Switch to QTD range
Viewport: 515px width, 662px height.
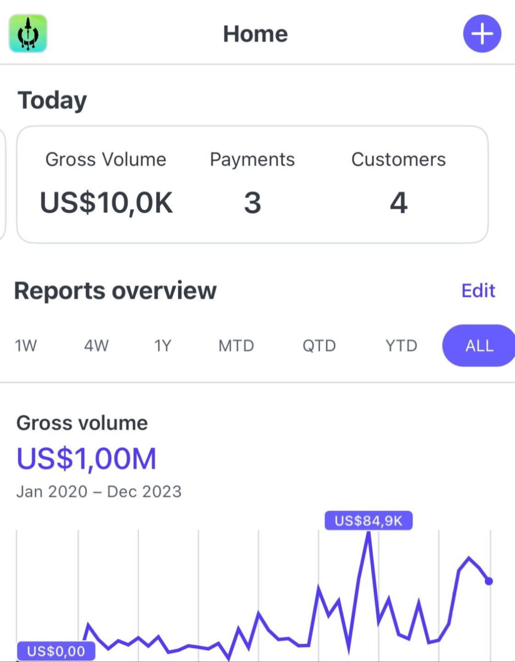[x=319, y=346]
